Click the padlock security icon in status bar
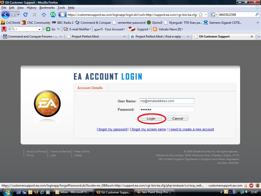The height and width of the screenshot is (196, 261). pyautogui.click(x=246, y=185)
